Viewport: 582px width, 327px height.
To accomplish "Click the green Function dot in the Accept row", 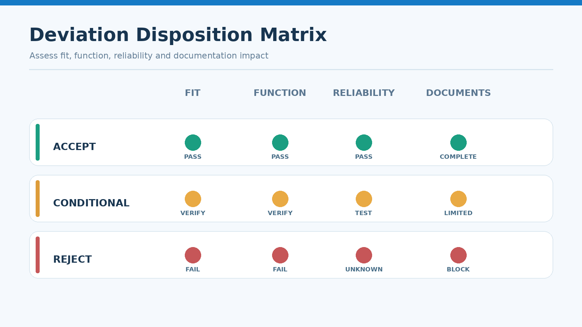I will click(280, 142).
